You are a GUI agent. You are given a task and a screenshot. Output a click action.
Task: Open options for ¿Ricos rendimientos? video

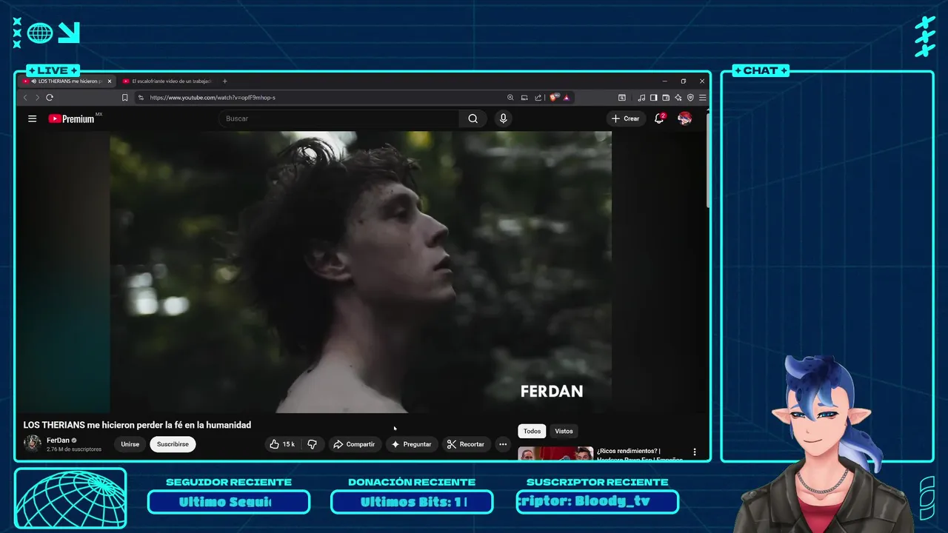pos(695,452)
